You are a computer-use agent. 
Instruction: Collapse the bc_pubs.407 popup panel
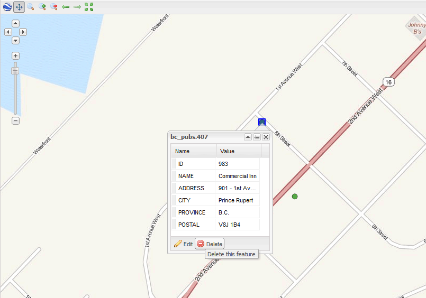pos(247,137)
